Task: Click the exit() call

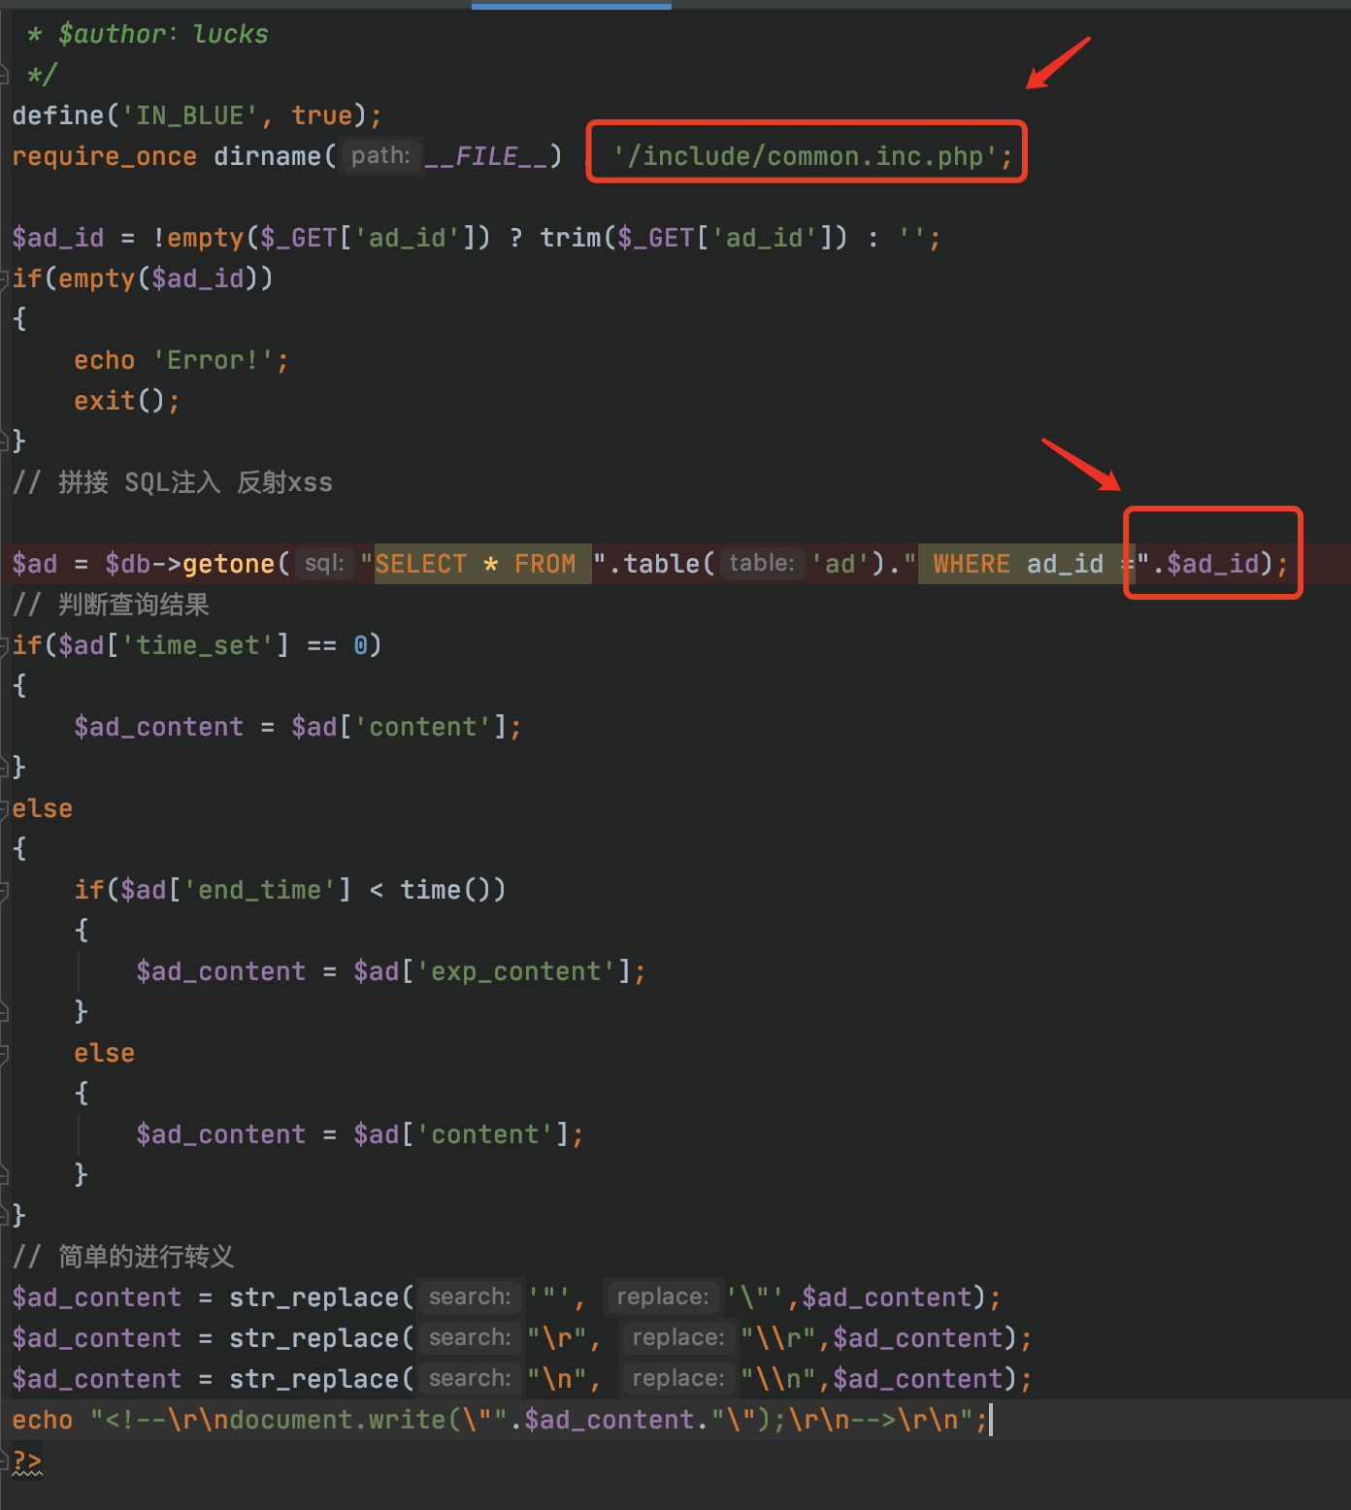Action: click(126, 401)
